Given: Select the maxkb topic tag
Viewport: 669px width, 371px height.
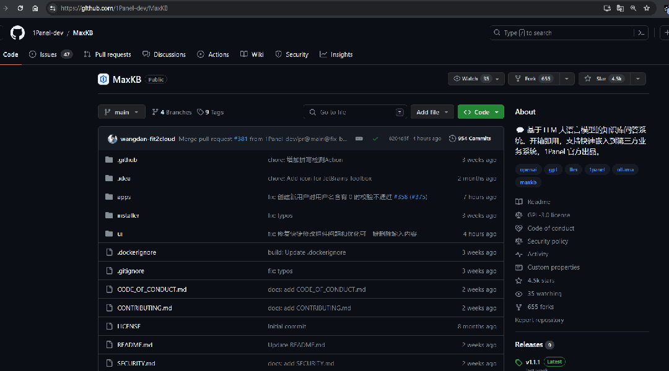Looking at the screenshot, I should pos(528,182).
